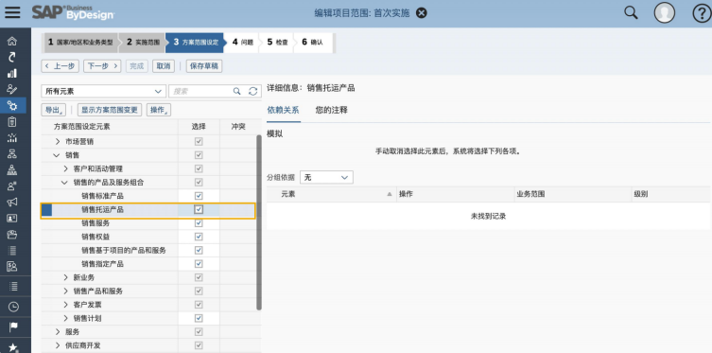Screen dimensions: 712x353
Task: Expand the 销售产品和服务 node
Action: tap(65, 291)
